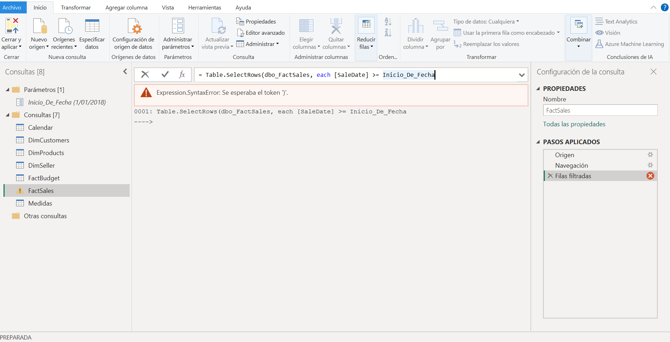Open Visión AI insights
This screenshot has height=342, width=670.
point(608,33)
